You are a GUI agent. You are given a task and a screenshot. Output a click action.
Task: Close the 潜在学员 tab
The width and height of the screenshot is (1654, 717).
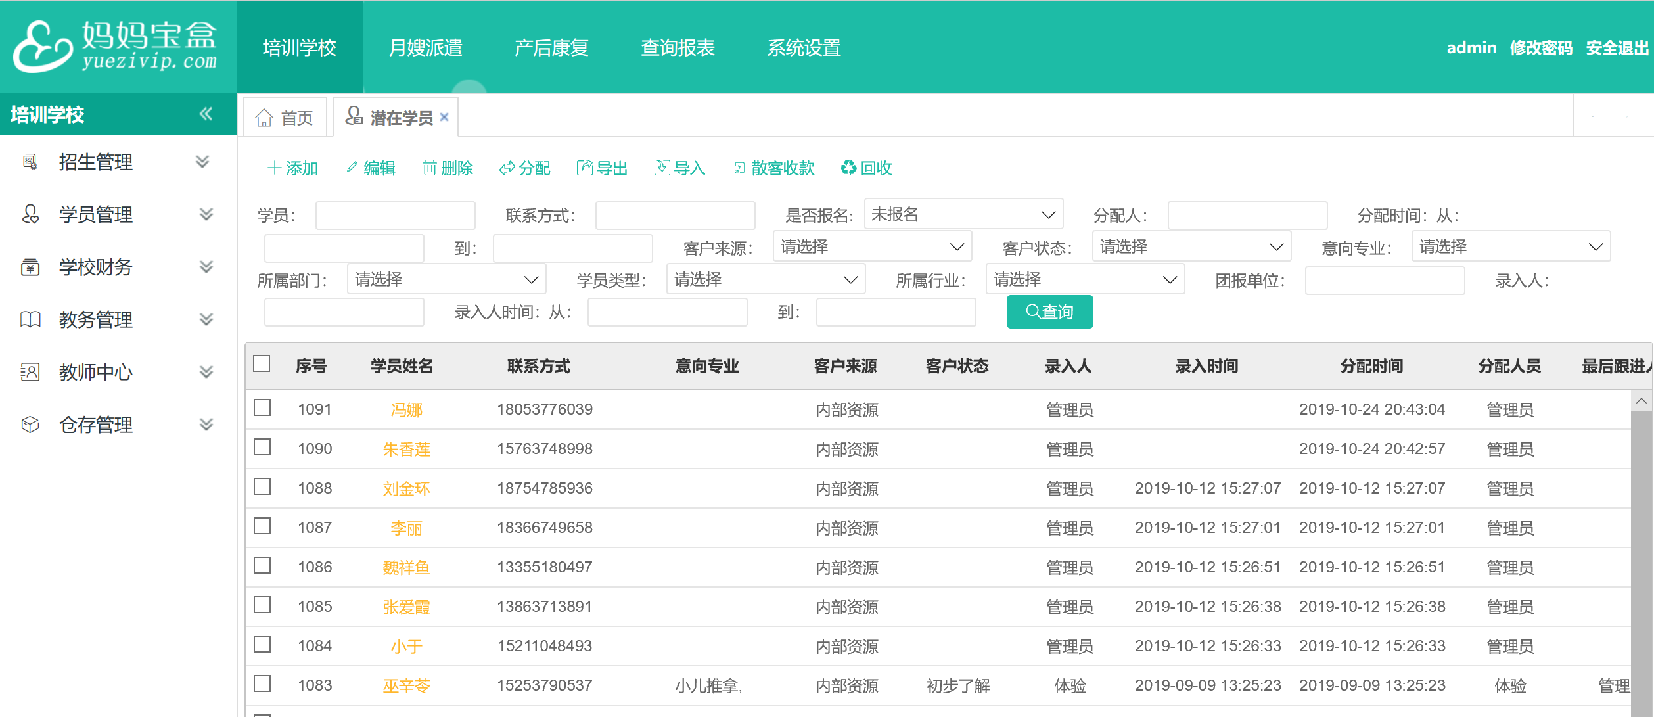click(x=444, y=117)
